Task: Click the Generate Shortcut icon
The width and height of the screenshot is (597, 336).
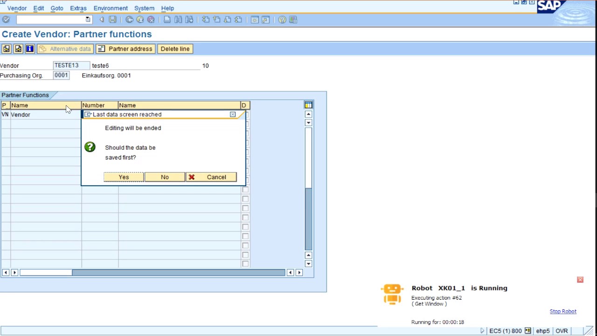Action: tap(265, 20)
